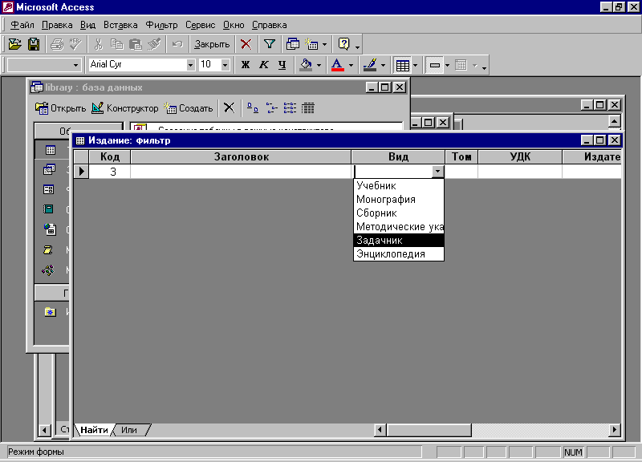Expand the new object dropdown arrow
The width and height of the screenshot is (642, 462).
point(325,44)
